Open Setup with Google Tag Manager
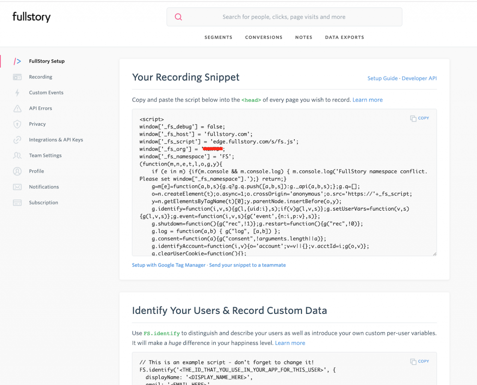 [x=168, y=265]
